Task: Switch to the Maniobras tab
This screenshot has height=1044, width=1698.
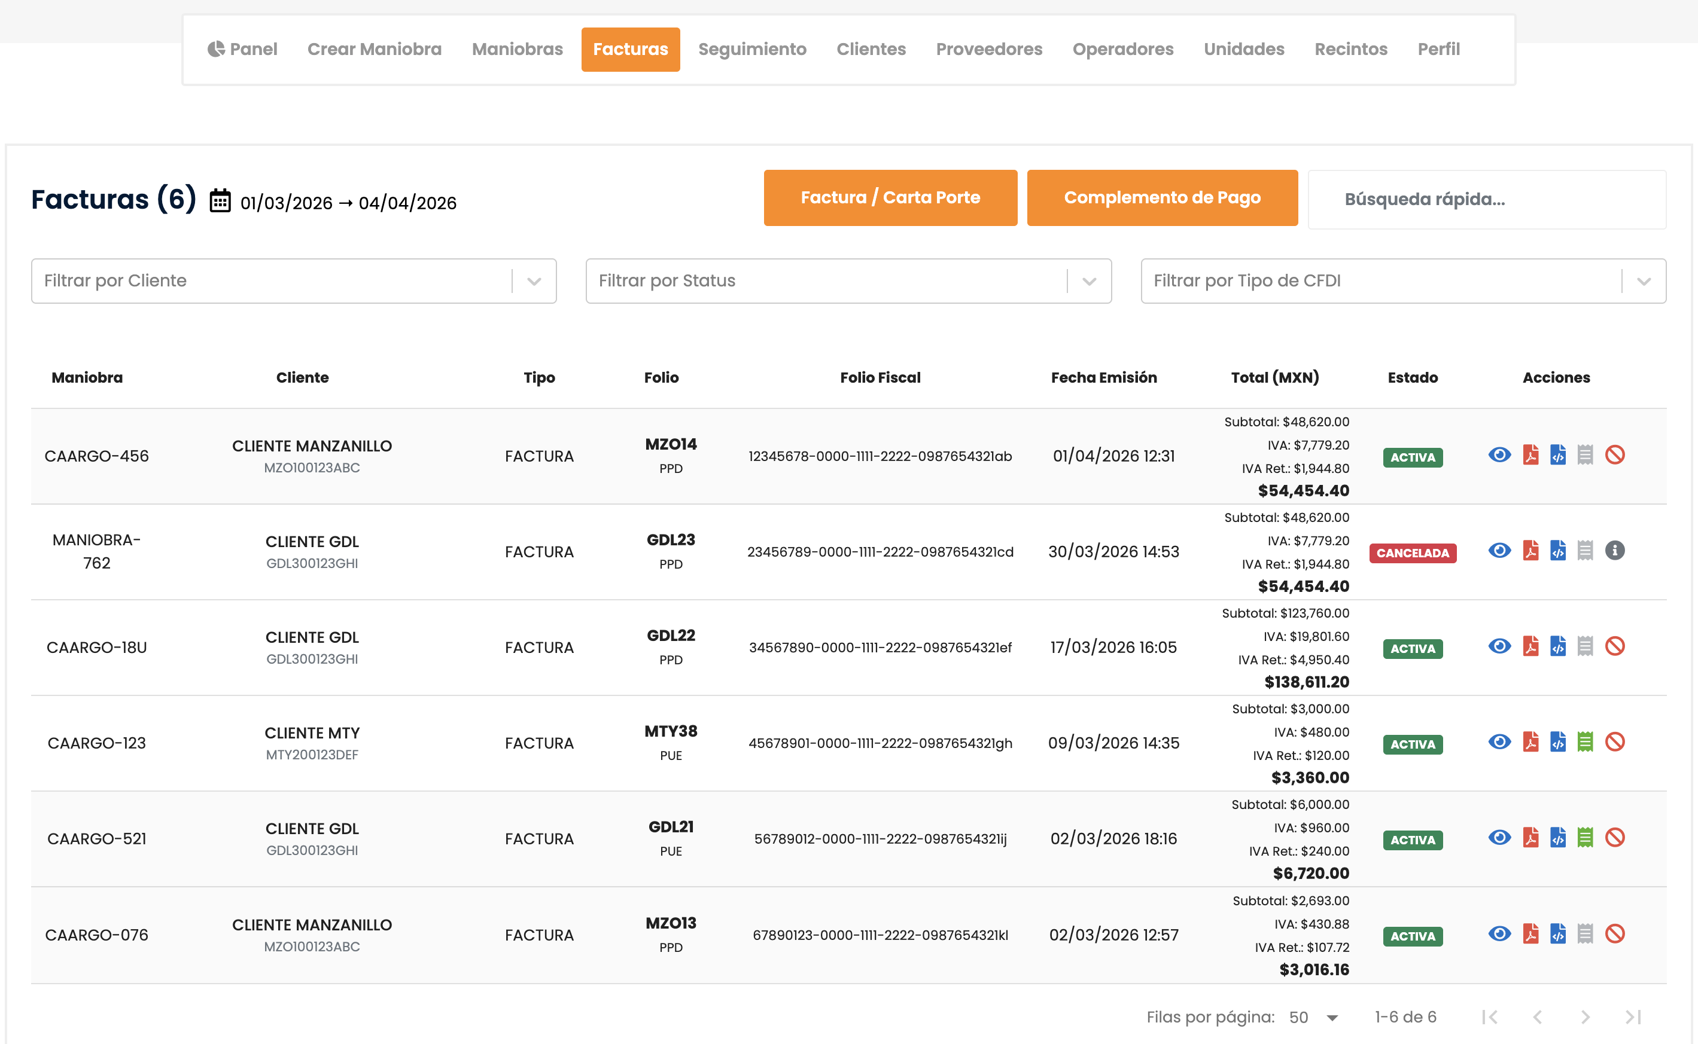Action: [517, 49]
